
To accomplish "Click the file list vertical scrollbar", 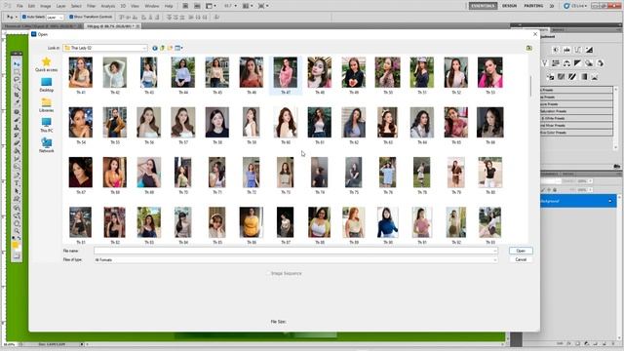I will click(x=530, y=87).
